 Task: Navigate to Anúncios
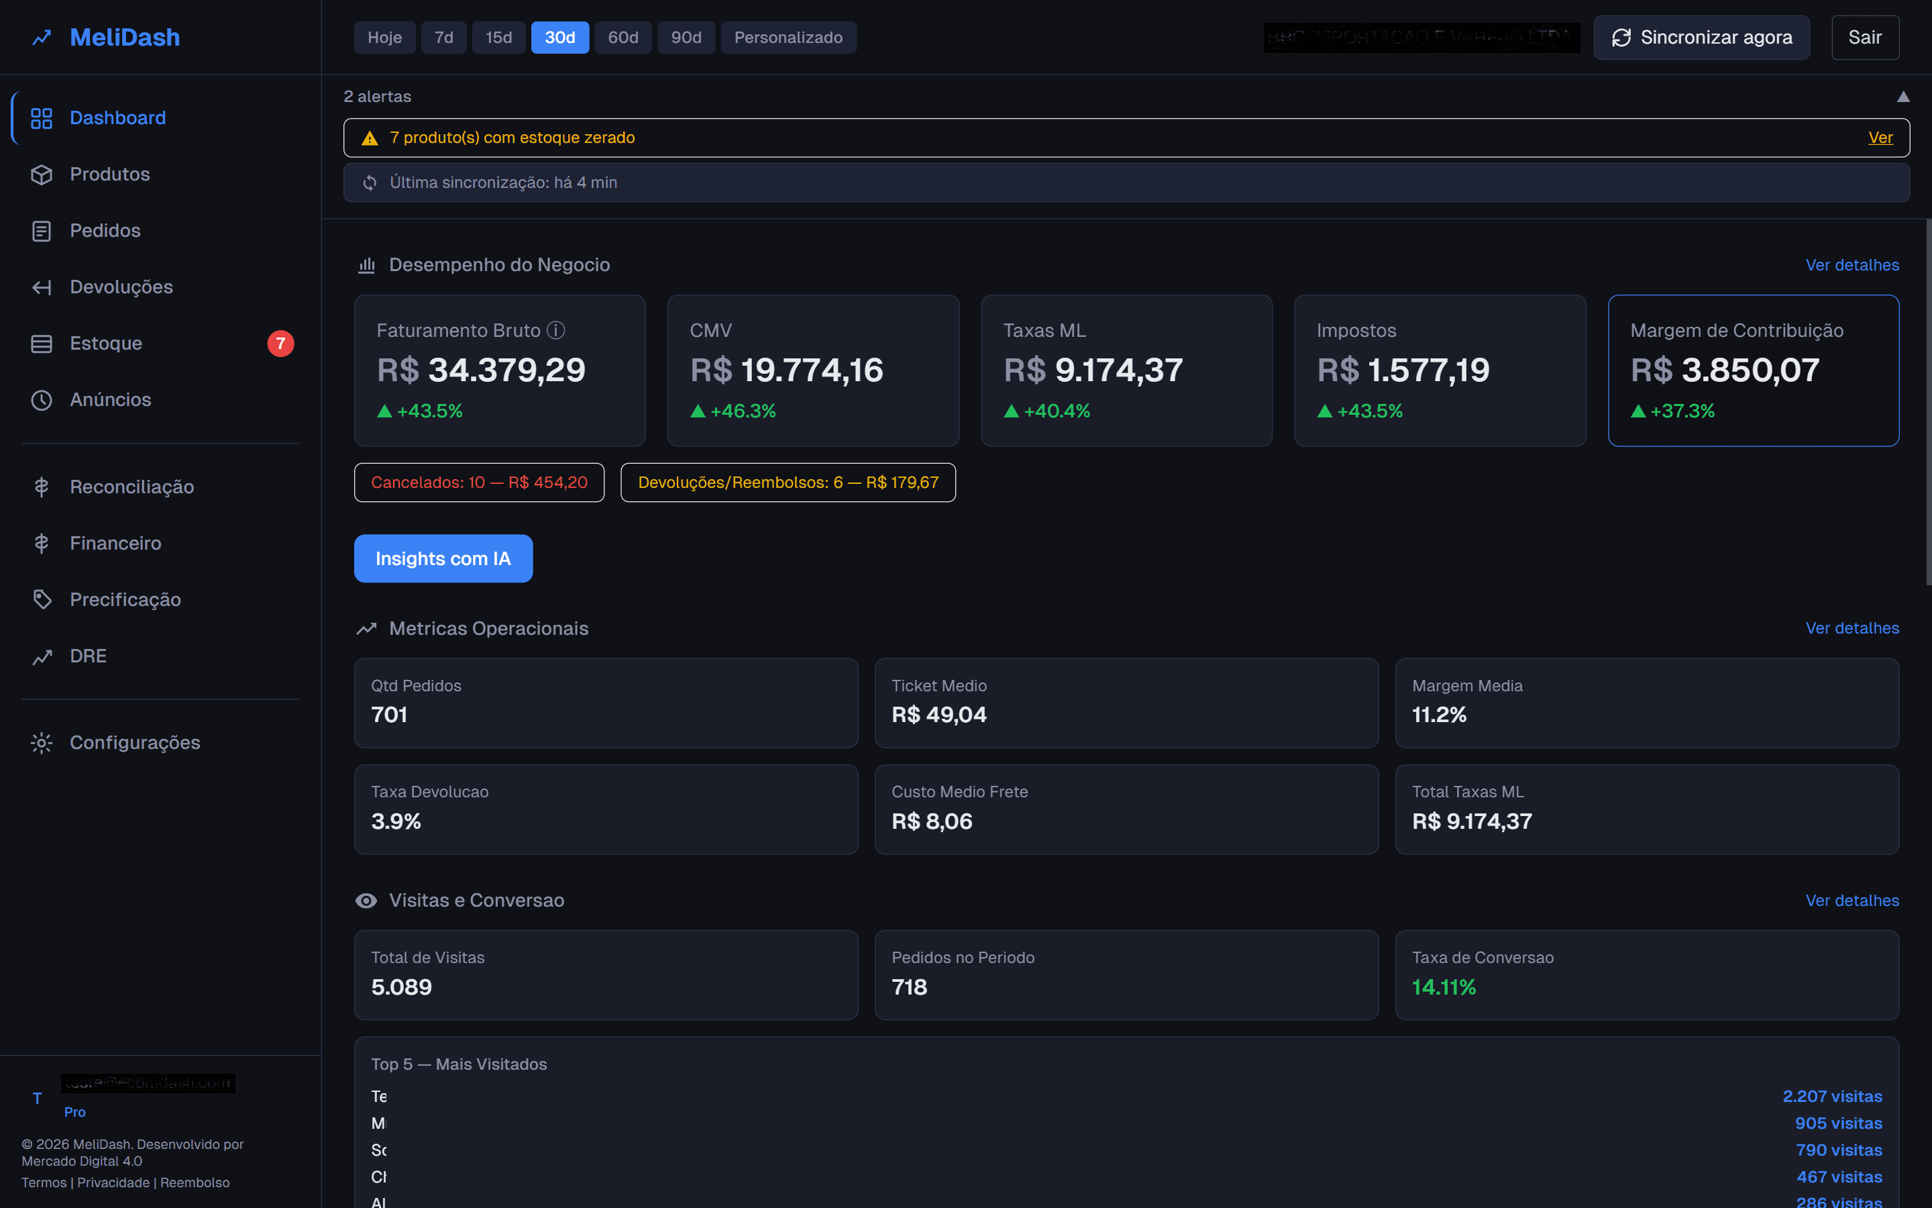pos(111,399)
